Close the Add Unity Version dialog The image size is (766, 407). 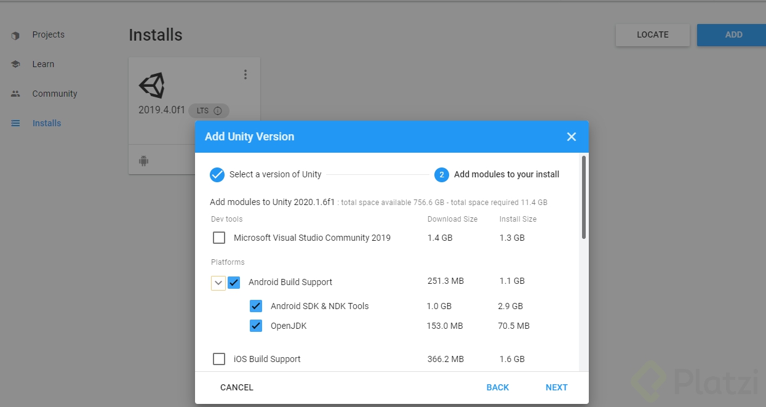[572, 137]
